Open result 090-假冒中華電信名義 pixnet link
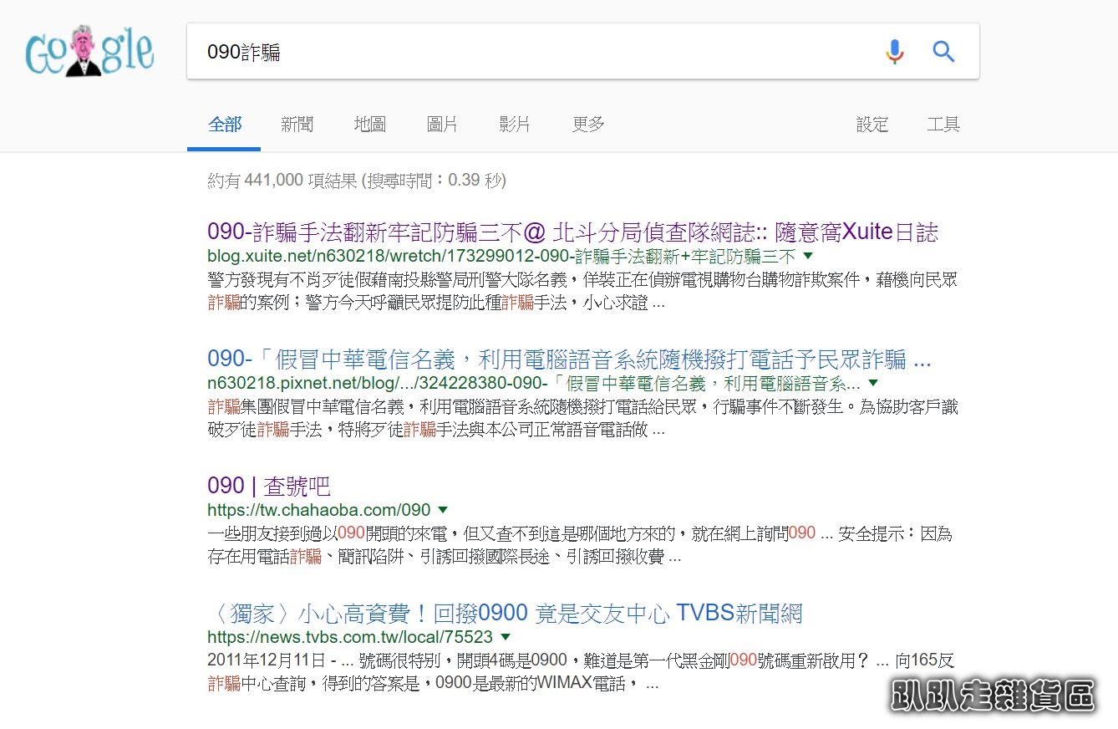1118x729 pixels. [569, 359]
